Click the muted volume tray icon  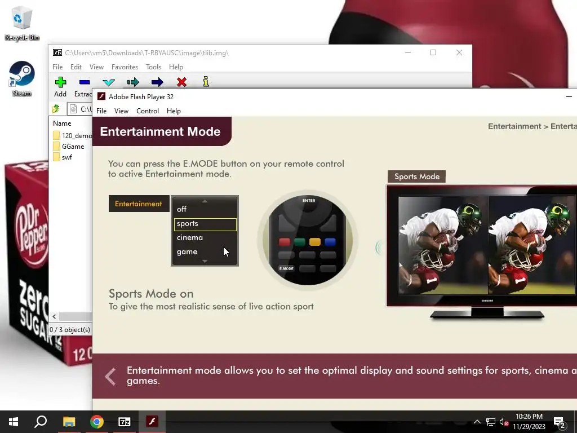click(x=504, y=422)
